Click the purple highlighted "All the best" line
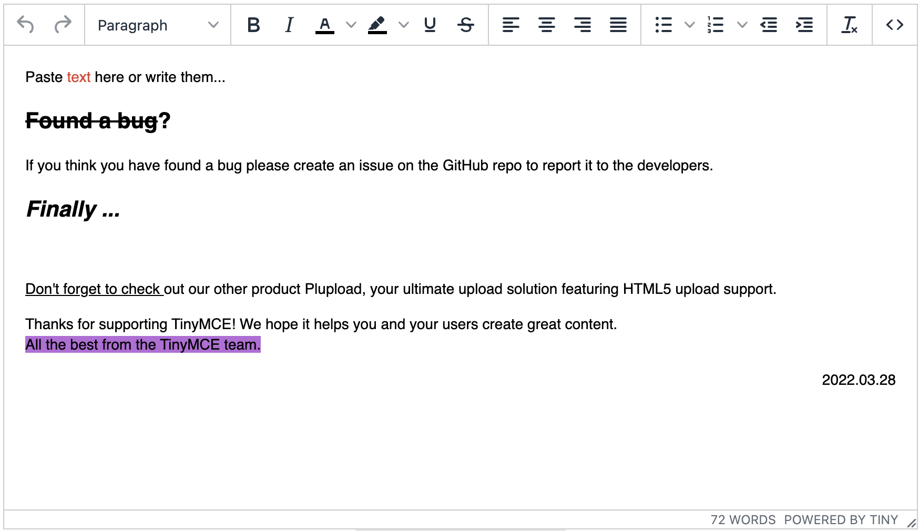 click(143, 345)
